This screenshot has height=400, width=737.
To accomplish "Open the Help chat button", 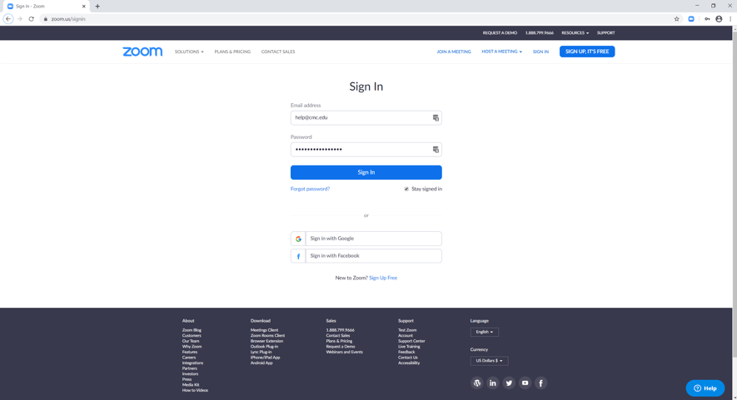I will (x=705, y=388).
